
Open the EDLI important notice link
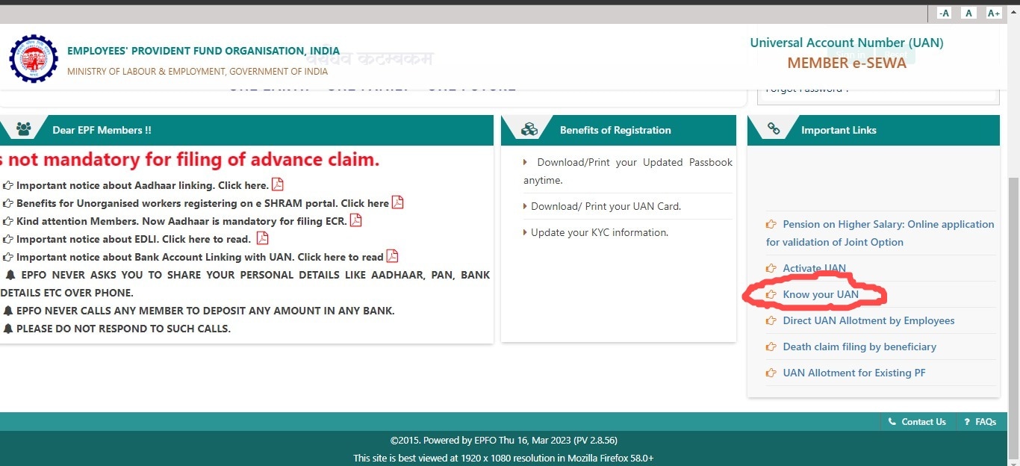(134, 239)
